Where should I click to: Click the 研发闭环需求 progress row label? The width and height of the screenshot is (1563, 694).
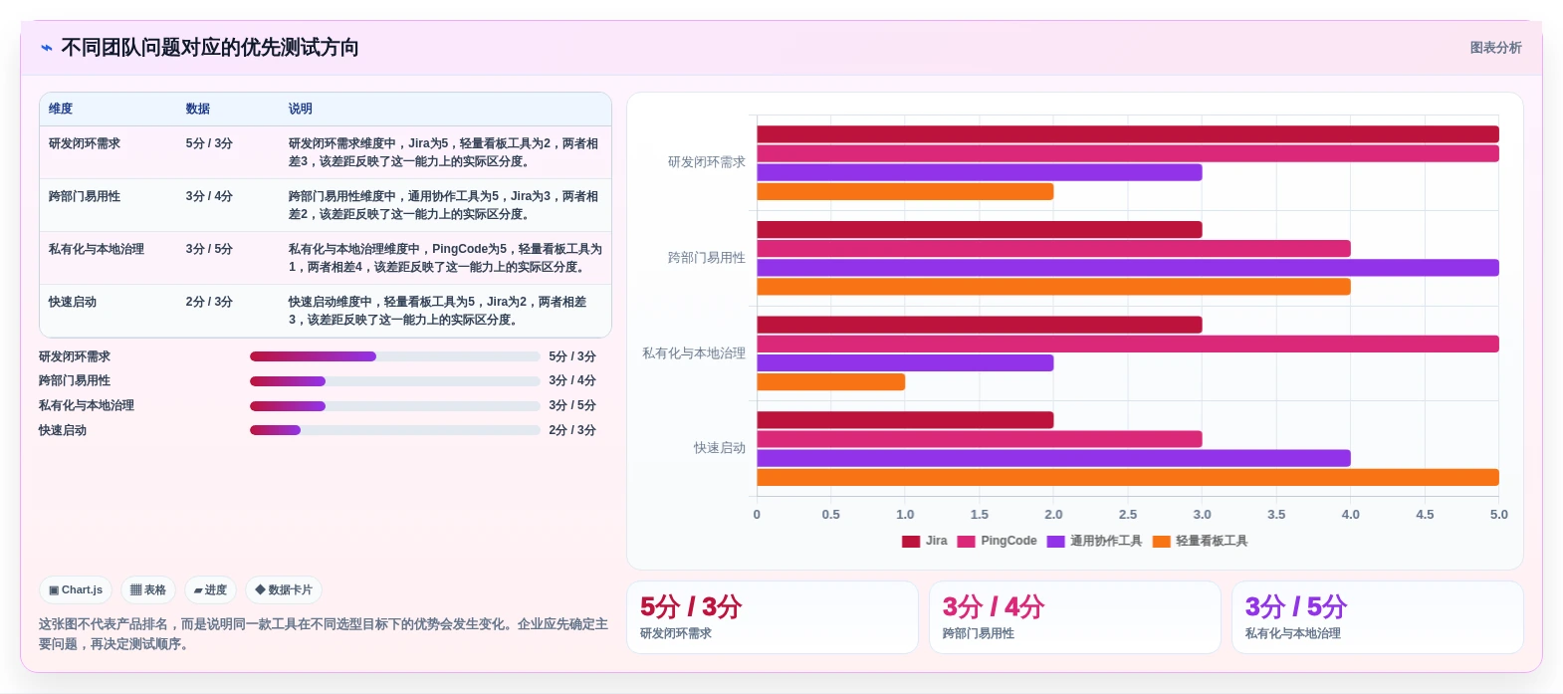75,356
